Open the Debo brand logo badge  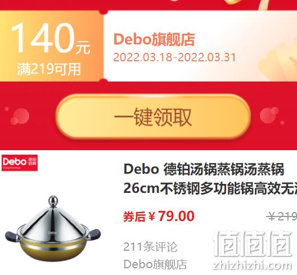20,163
